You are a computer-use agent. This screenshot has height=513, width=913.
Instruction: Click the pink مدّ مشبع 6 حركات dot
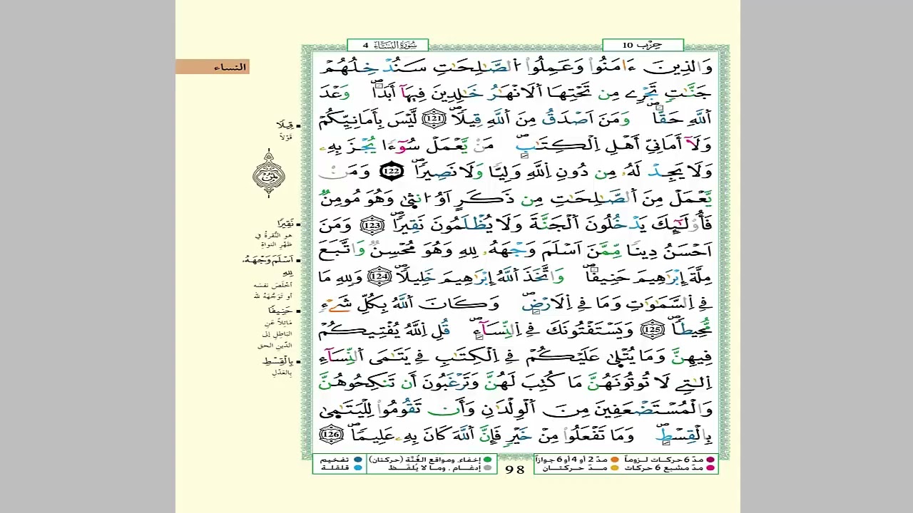710,468
